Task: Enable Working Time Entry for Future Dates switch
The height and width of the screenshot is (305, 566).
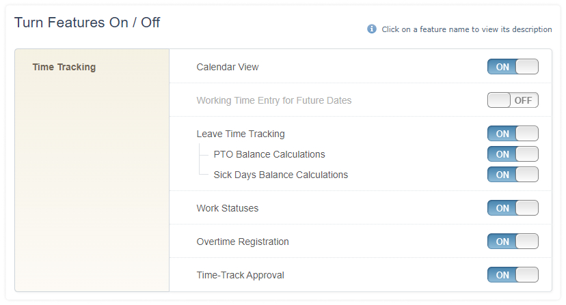Action: point(513,100)
